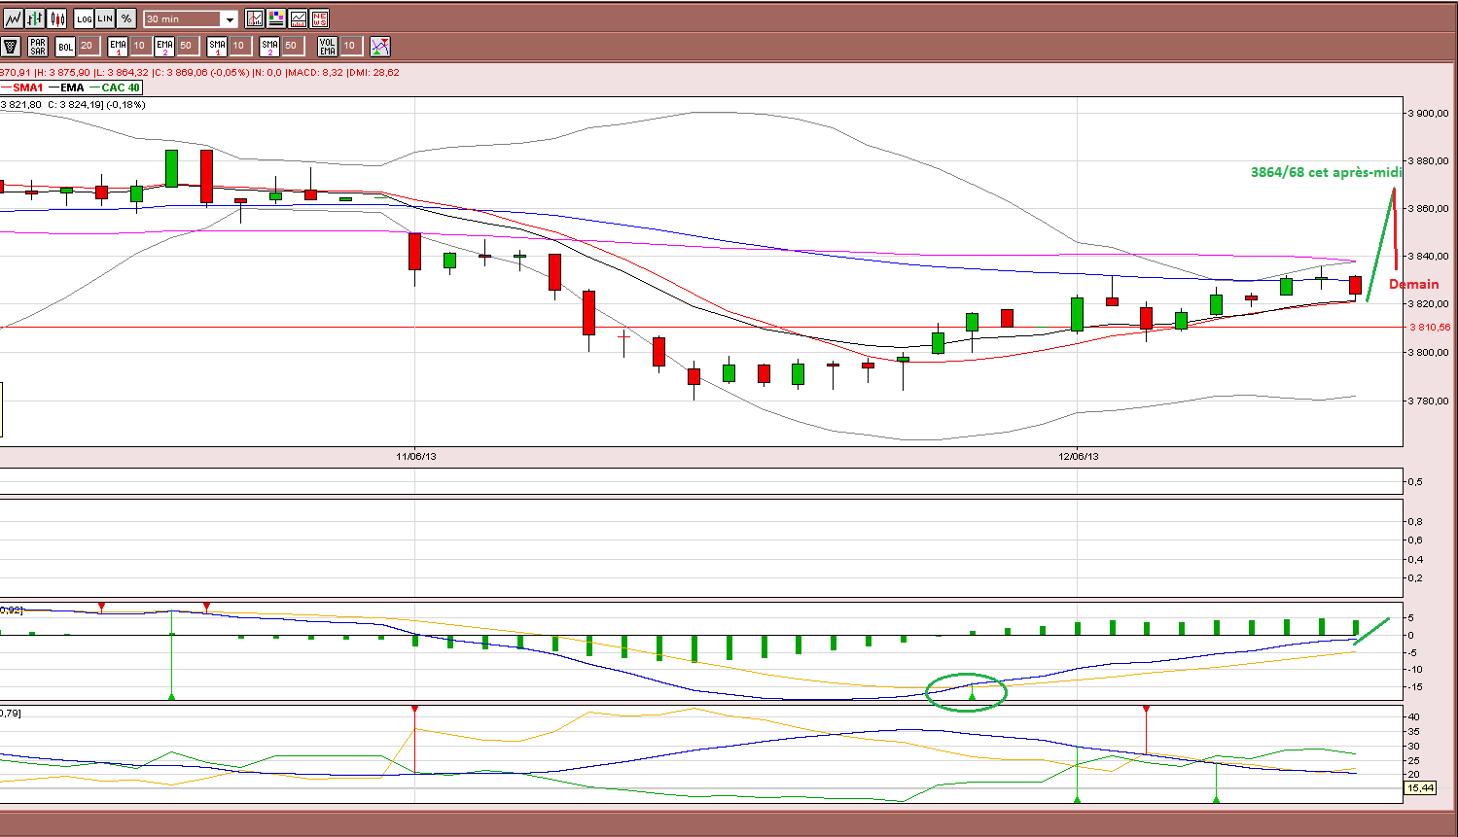Click the 3 820,00 price axis label
This screenshot has width=1458, height=837.
[1429, 303]
